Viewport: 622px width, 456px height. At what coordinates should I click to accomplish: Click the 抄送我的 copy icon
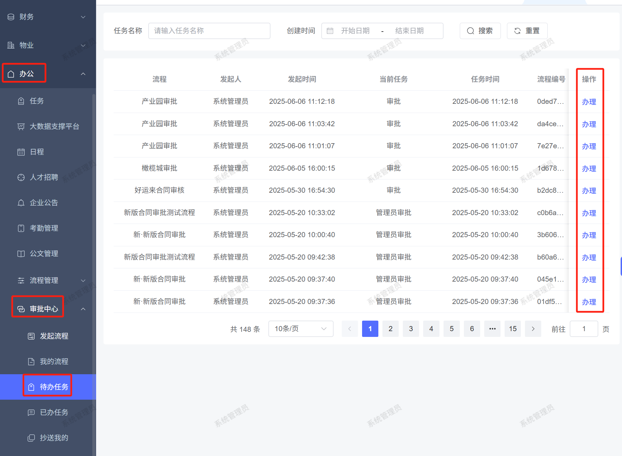click(31, 438)
